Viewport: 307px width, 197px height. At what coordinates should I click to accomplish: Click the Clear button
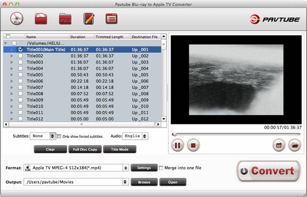click(50, 149)
